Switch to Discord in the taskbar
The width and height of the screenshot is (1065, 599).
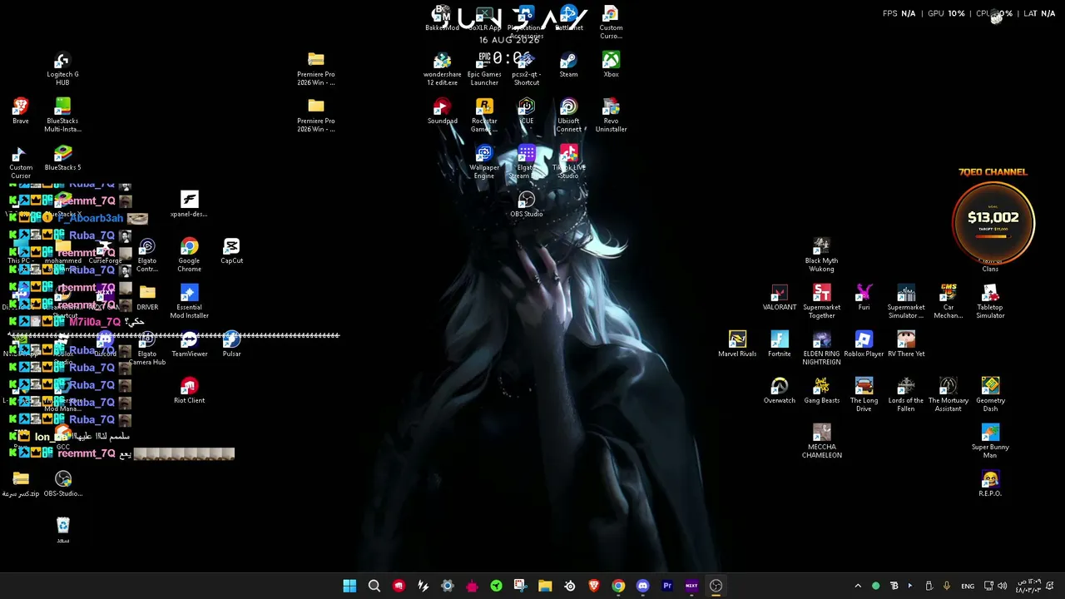click(x=642, y=586)
